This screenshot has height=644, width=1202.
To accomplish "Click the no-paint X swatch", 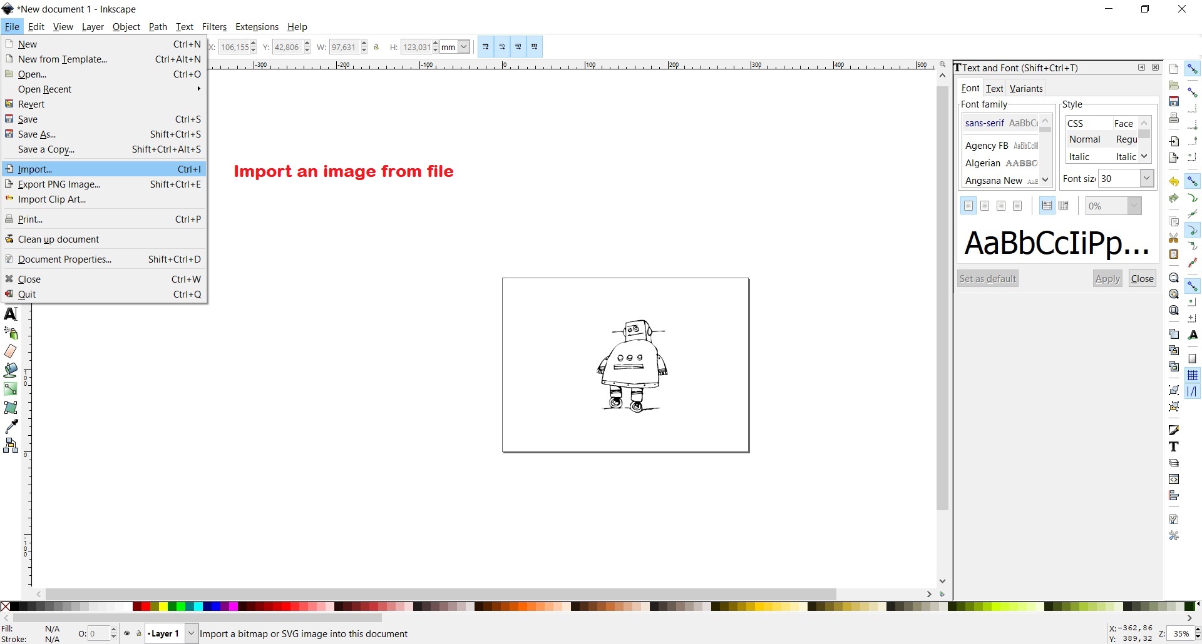I will point(5,606).
